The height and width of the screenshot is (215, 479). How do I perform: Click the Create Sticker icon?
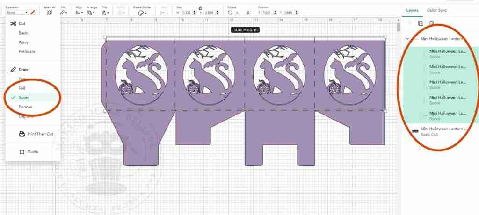coord(140,13)
